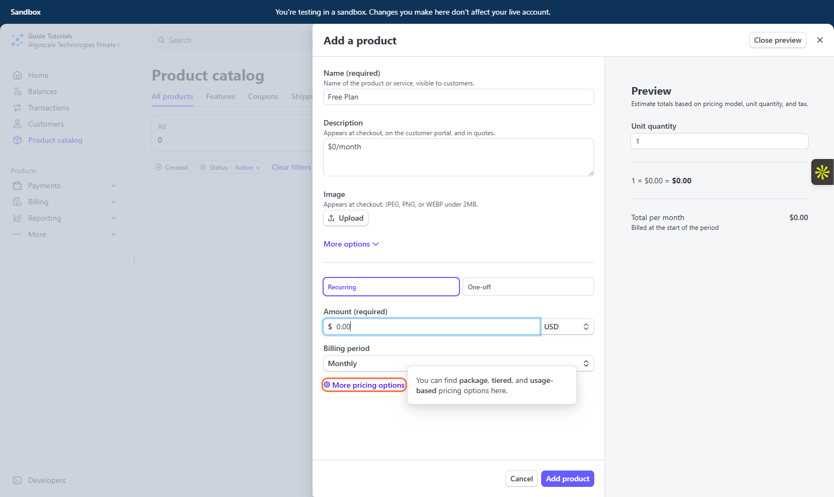Click the Cancel button
This screenshot has height=497, width=834.
point(522,479)
